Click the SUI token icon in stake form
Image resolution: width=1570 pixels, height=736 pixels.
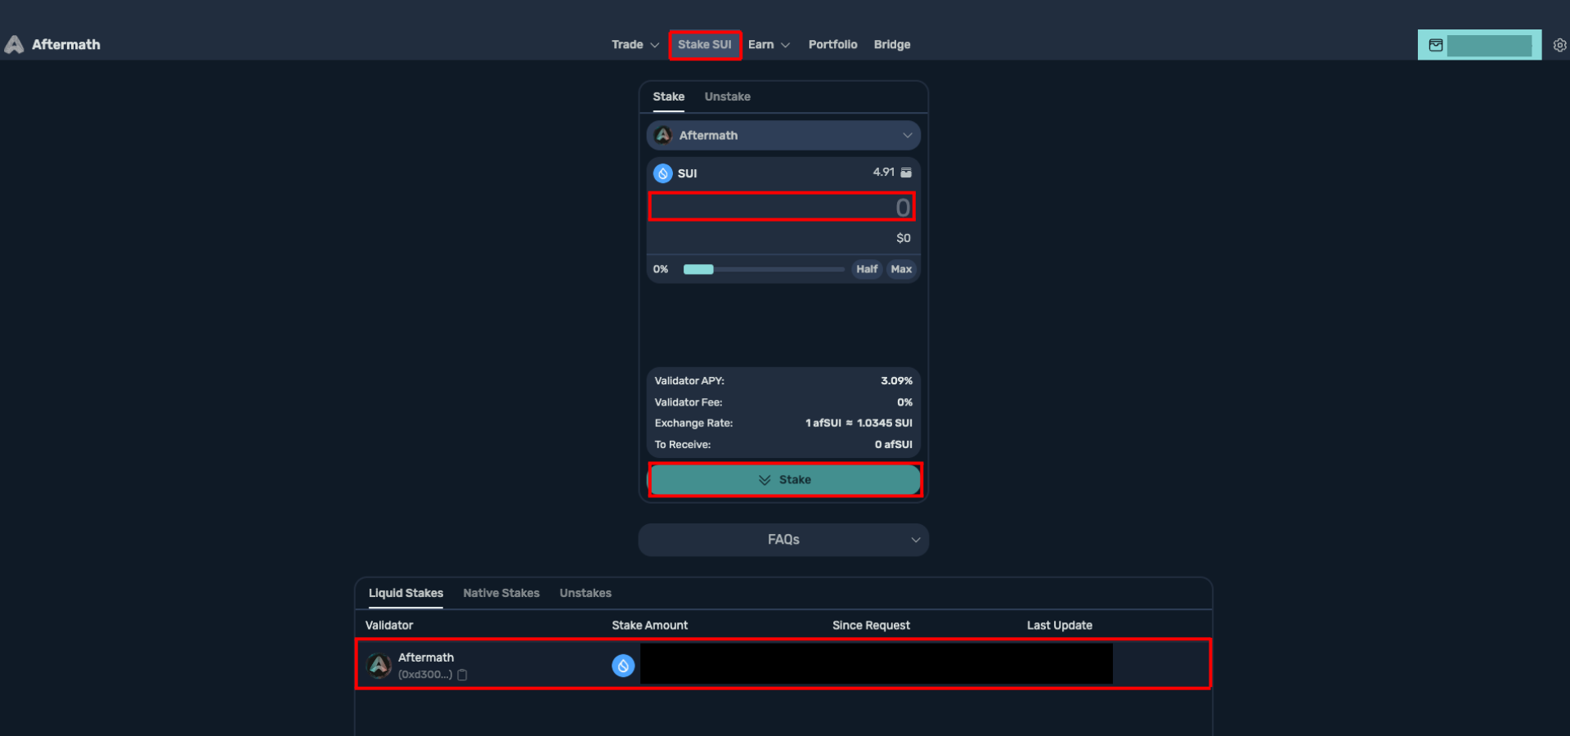663,173
